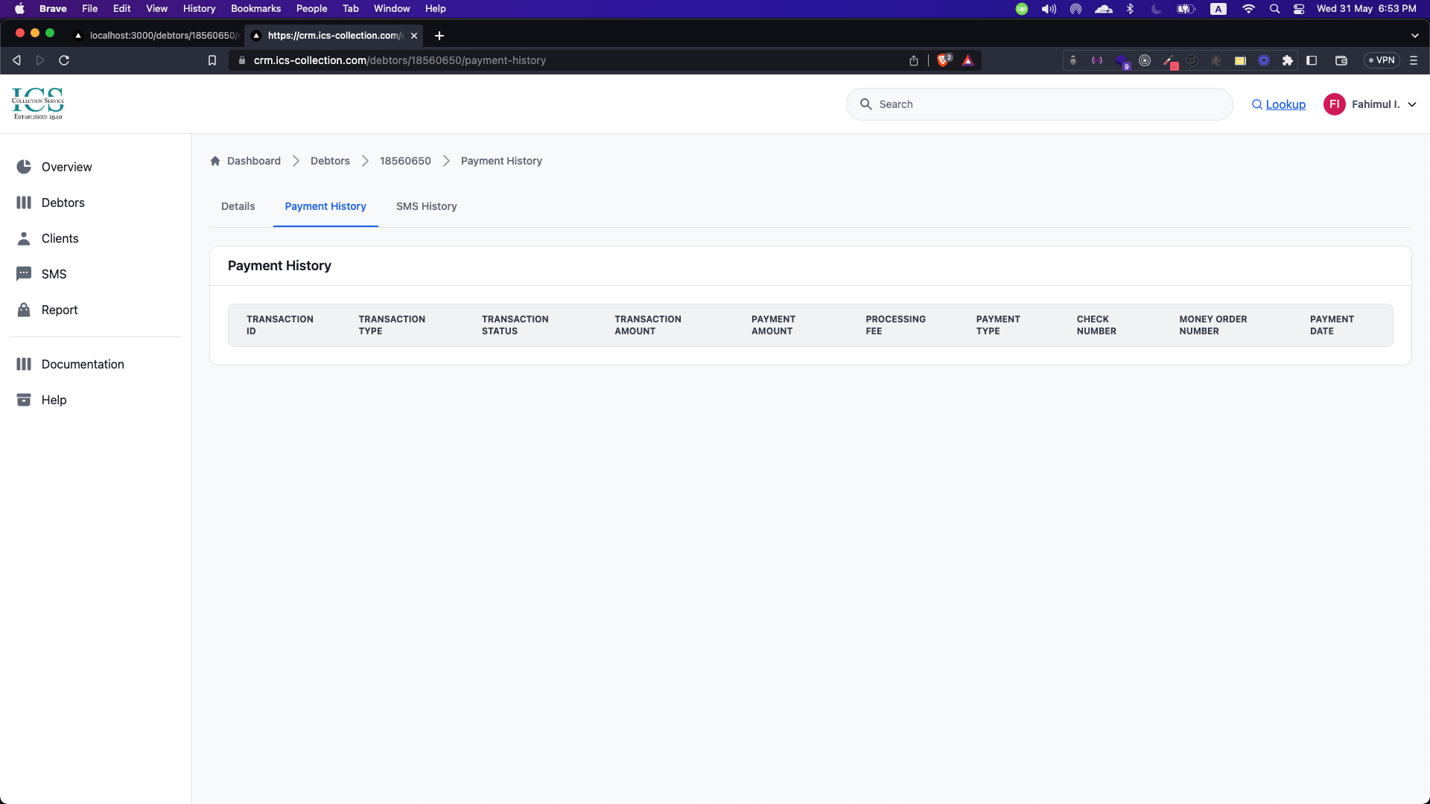
Task: Open the Clients person icon in sidebar
Action: pyautogui.click(x=24, y=238)
